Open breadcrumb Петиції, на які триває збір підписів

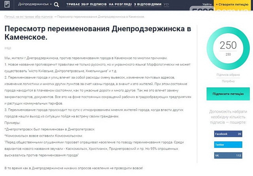coord(28,17)
